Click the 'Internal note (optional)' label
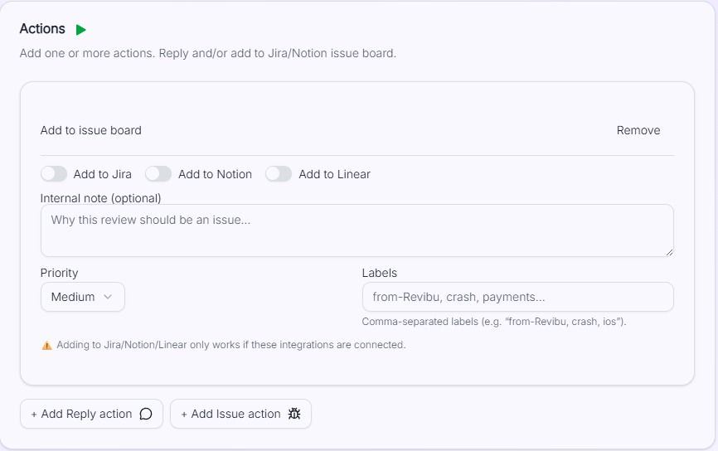Image resolution: width=718 pixels, height=451 pixels. 101,198
